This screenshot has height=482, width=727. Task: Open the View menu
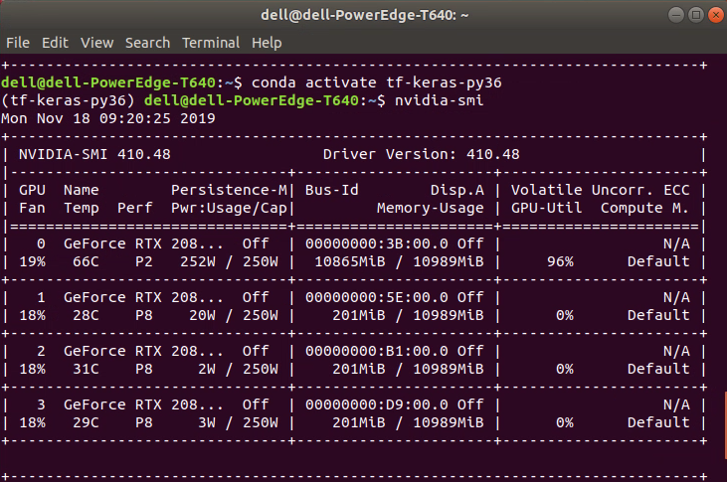(96, 43)
